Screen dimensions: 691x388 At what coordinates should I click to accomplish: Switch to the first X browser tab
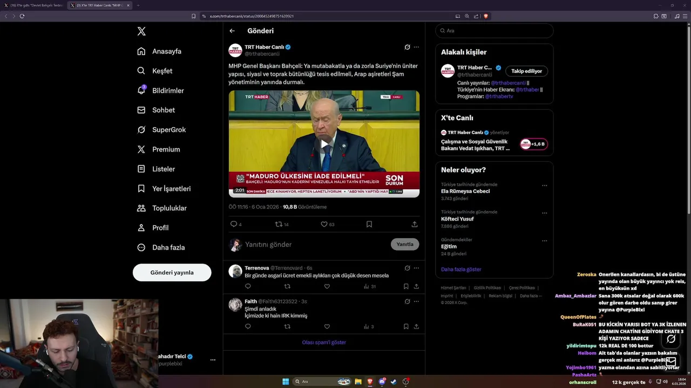(33, 5)
